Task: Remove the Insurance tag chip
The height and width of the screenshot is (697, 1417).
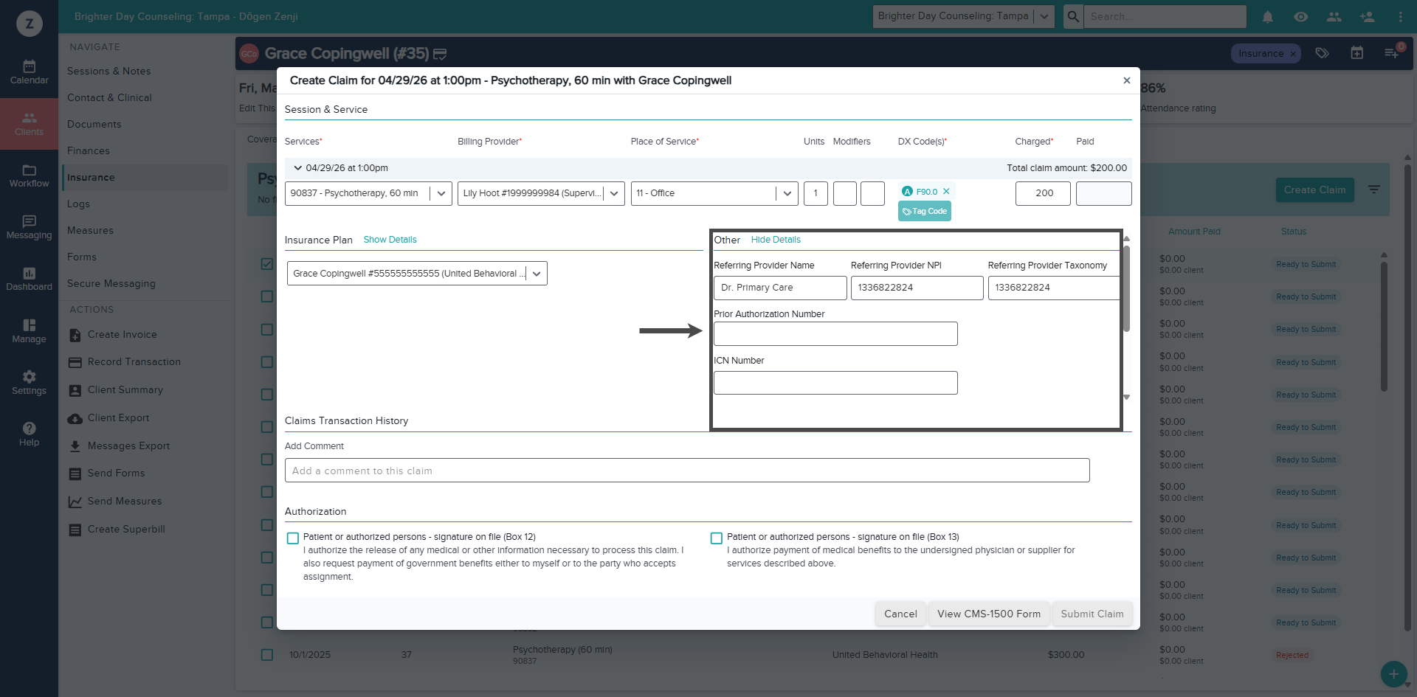Action: pyautogui.click(x=1293, y=54)
